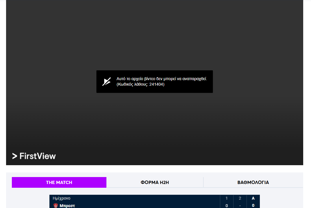Click the video cannot be played message

click(162, 79)
